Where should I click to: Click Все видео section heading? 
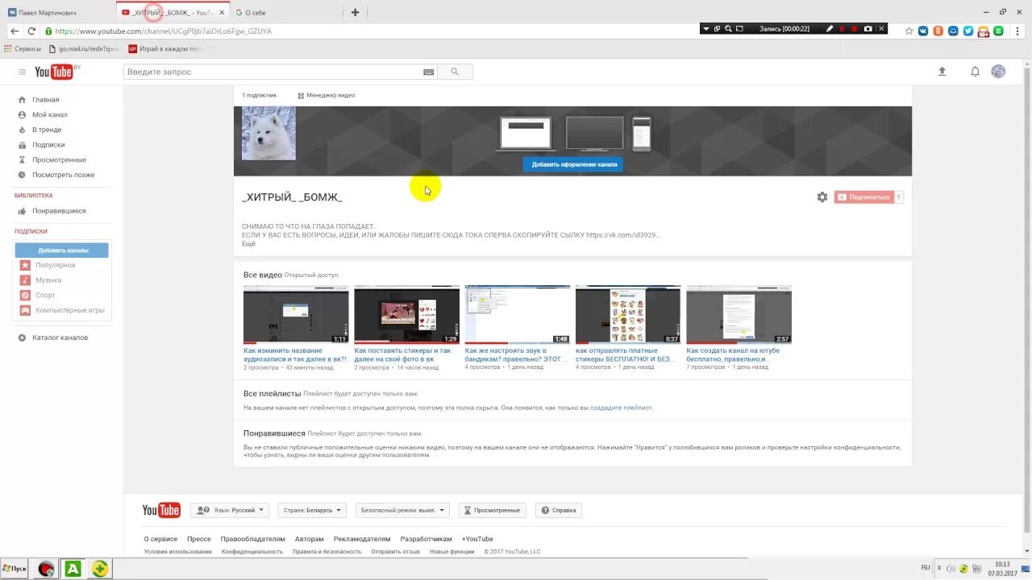click(x=263, y=275)
